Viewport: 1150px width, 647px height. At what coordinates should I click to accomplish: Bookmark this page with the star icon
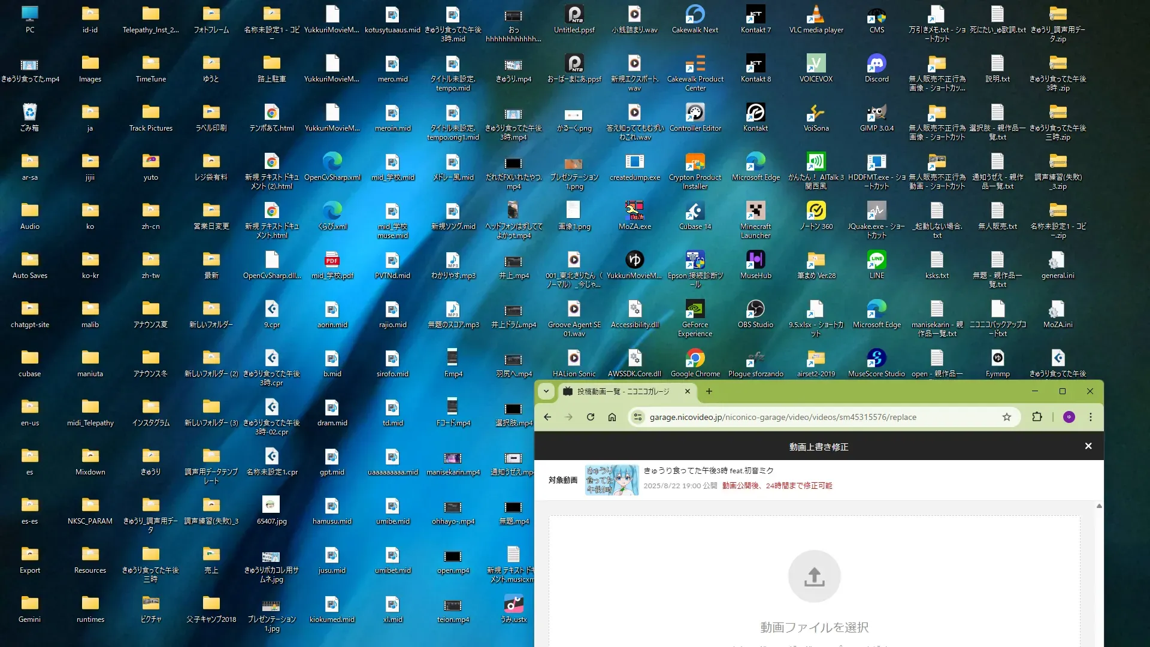tap(1006, 417)
